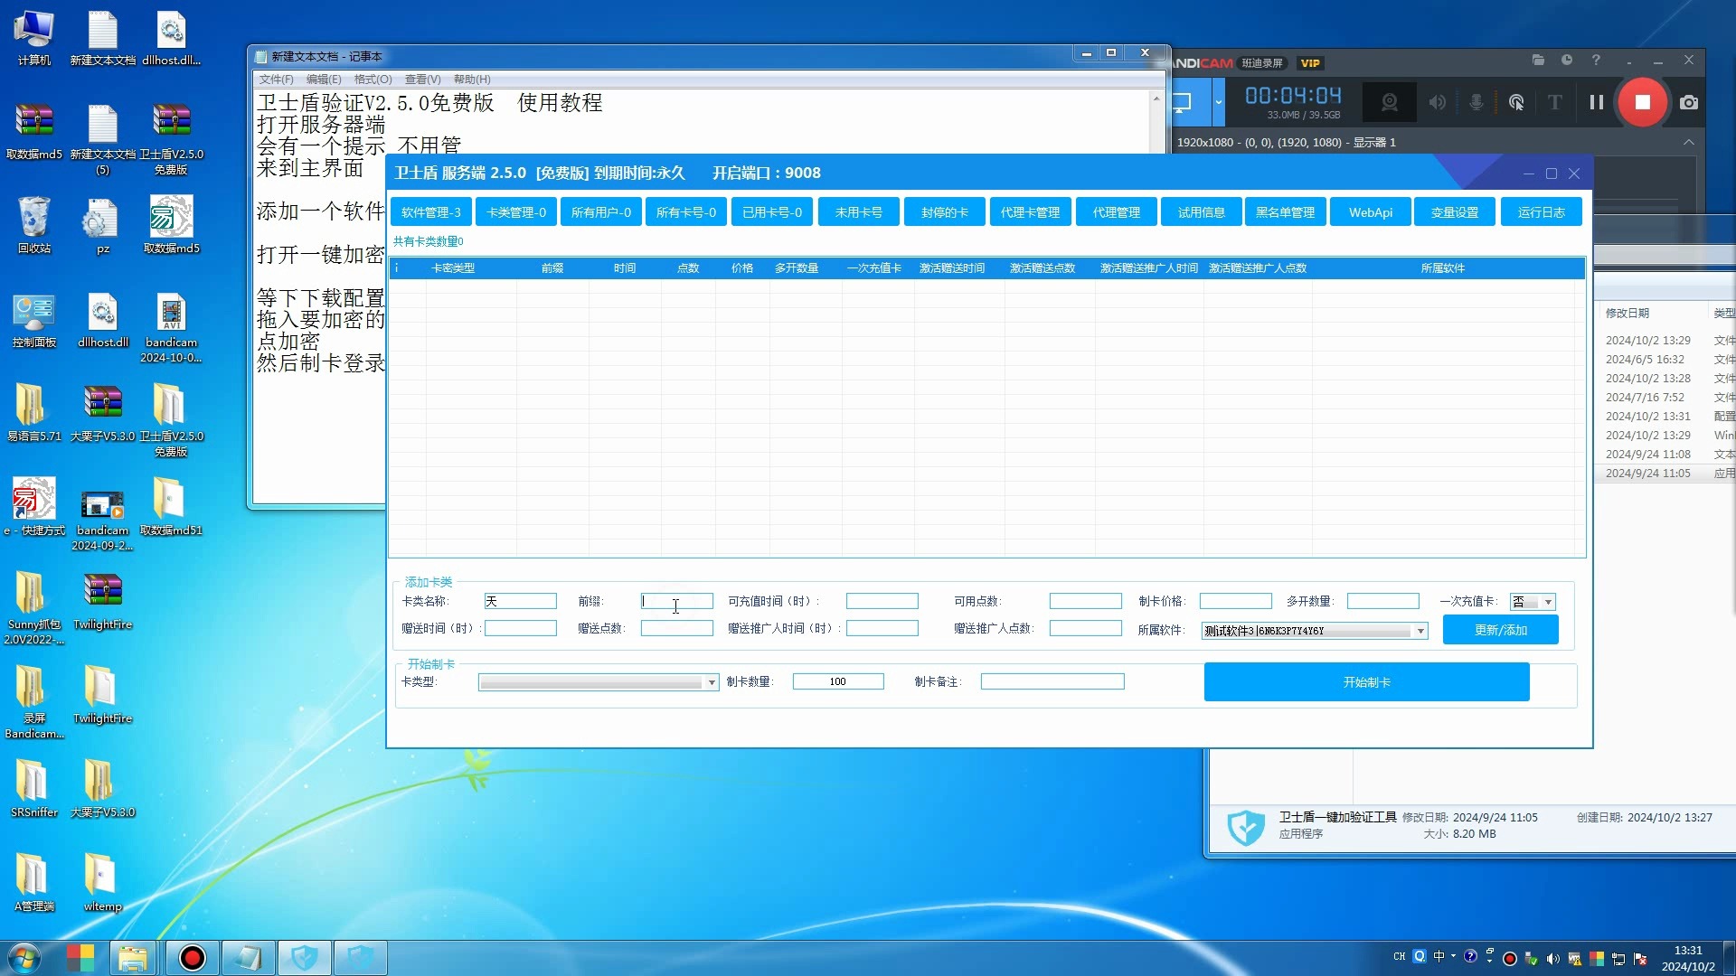This screenshot has width=1736, height=976.
Task: Focus the 制卡备注 input field
Action: point(1052,681)
